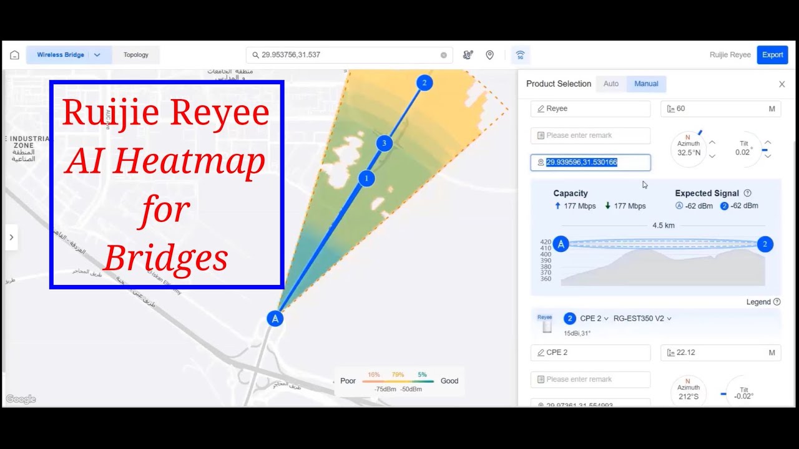Select node 1 marker on the map

[x=366, y=178]
